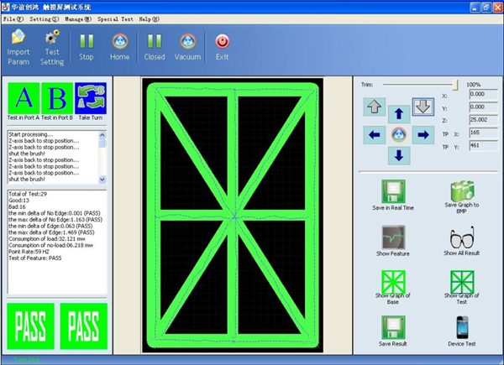Expand the Help menu

coord(150,18)
